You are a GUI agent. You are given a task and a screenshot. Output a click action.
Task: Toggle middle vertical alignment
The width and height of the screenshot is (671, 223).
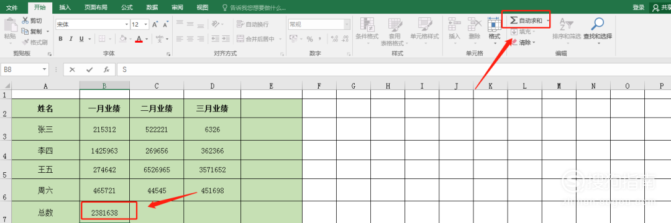tap(191, 24)
